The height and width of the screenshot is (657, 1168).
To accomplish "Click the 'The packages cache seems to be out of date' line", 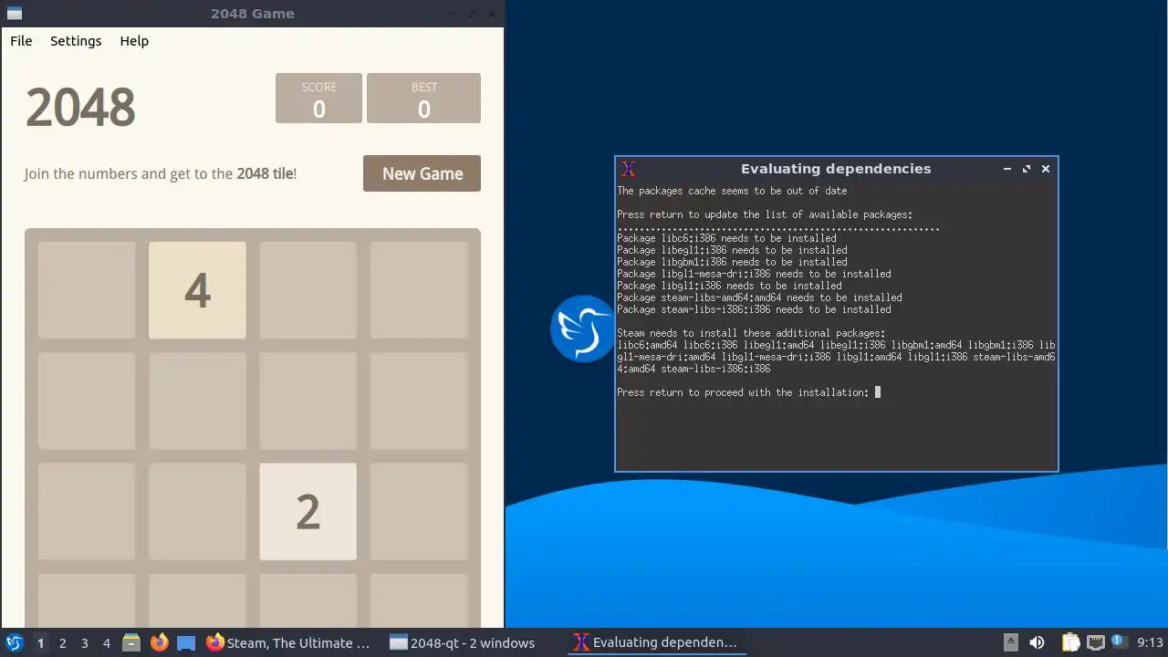I will [x=732, y=191].
